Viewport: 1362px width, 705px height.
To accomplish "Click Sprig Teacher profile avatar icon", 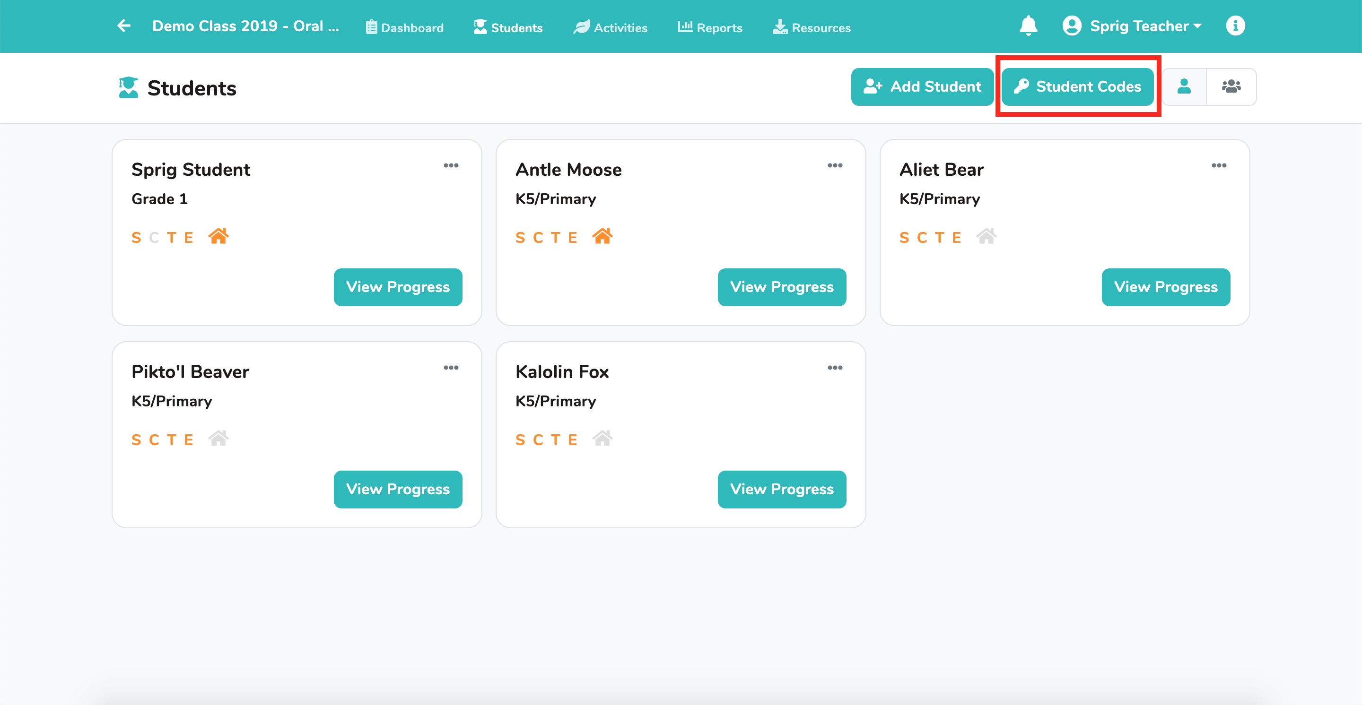I will click(x=1072, y=26).
